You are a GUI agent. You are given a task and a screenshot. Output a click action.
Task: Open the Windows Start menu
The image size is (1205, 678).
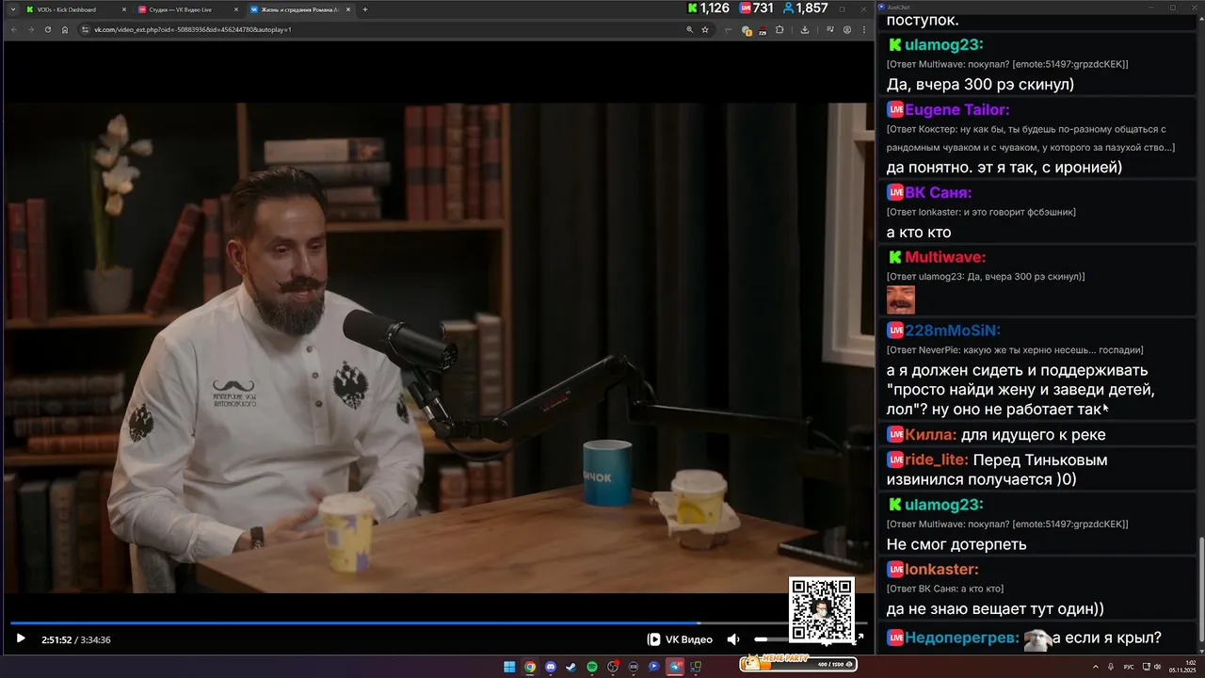click(509, 667)
